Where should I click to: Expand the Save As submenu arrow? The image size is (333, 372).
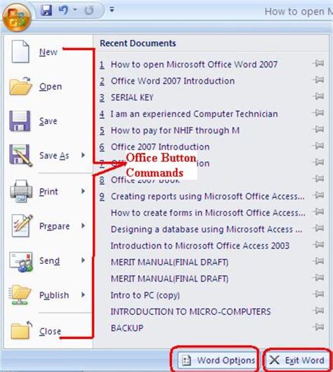tap(83, 155)
